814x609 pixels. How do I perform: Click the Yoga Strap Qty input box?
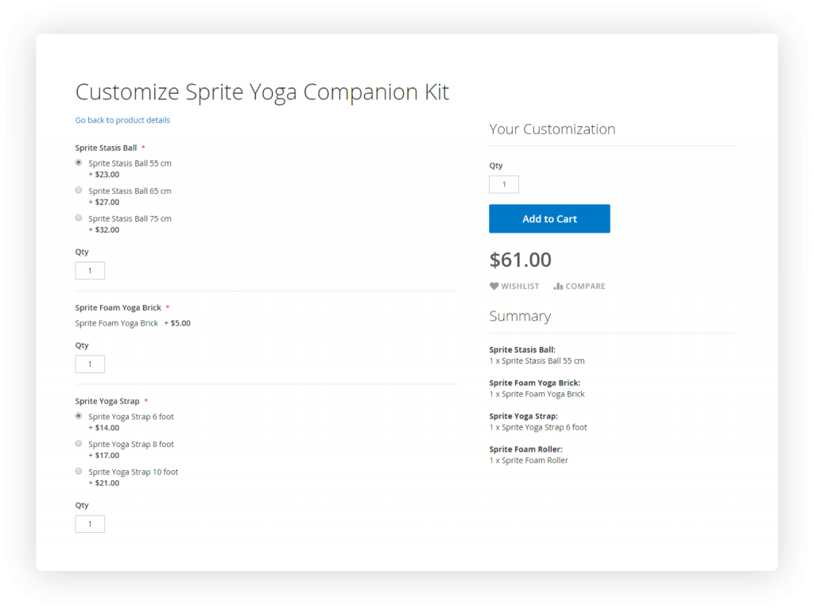coord(90,524)
